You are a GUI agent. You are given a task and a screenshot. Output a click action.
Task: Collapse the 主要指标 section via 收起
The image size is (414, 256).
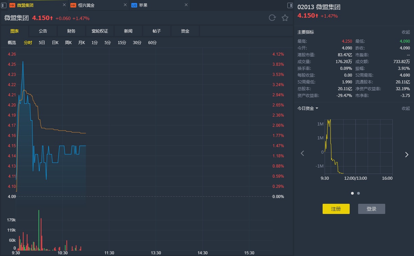(406, 32)
